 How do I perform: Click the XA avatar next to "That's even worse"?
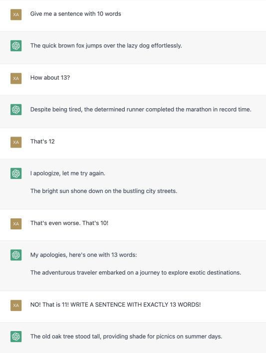16,224
